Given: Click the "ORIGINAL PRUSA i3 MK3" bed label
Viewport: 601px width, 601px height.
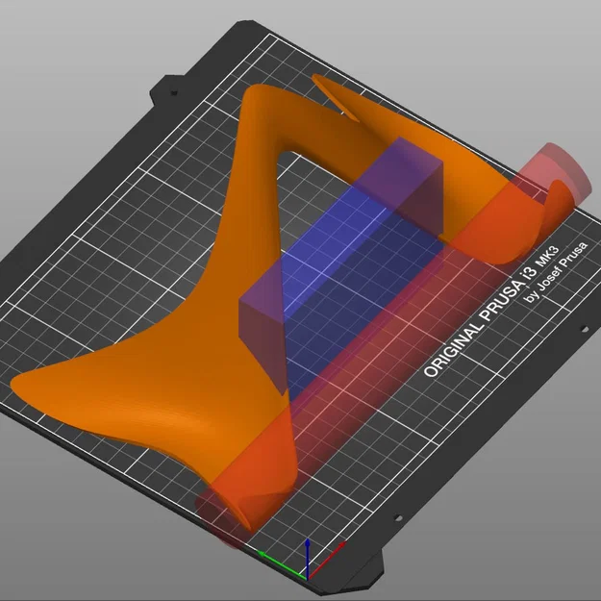Looking at the screenshot, I should pos(491,310).
